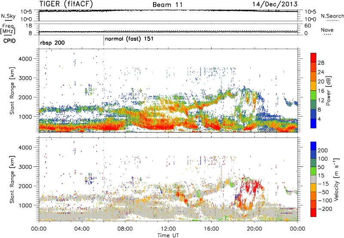Click the '18' frequency axis tick
344x238 pixels.
click(28, 26)
